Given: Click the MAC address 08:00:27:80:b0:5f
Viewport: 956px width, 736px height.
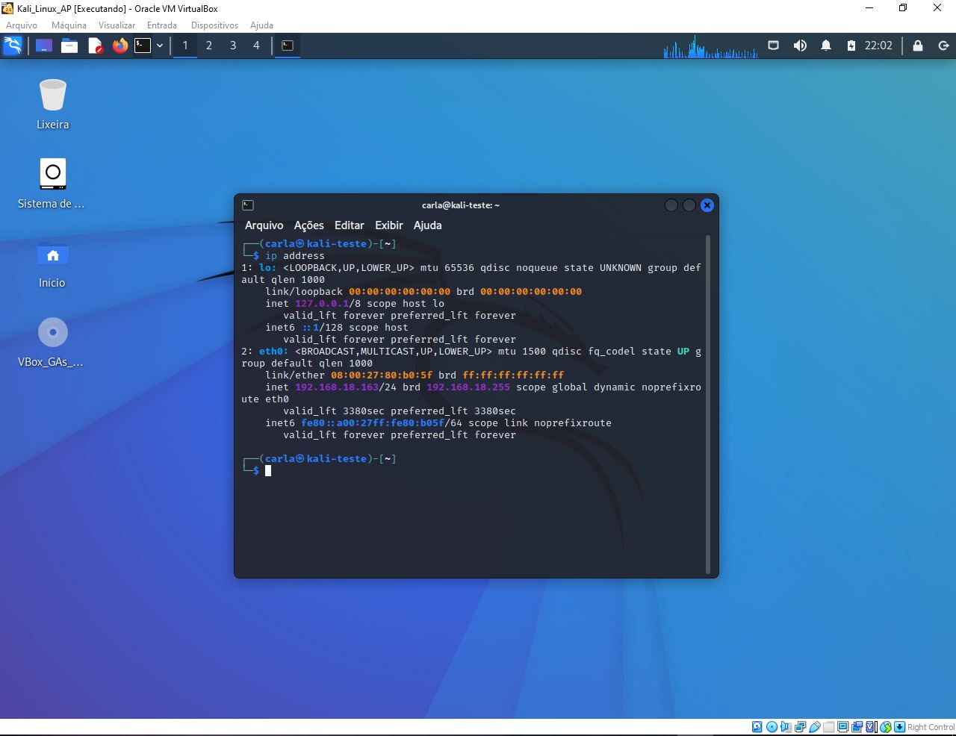Looking at the screenshot, I should click(x=382, y=375).
